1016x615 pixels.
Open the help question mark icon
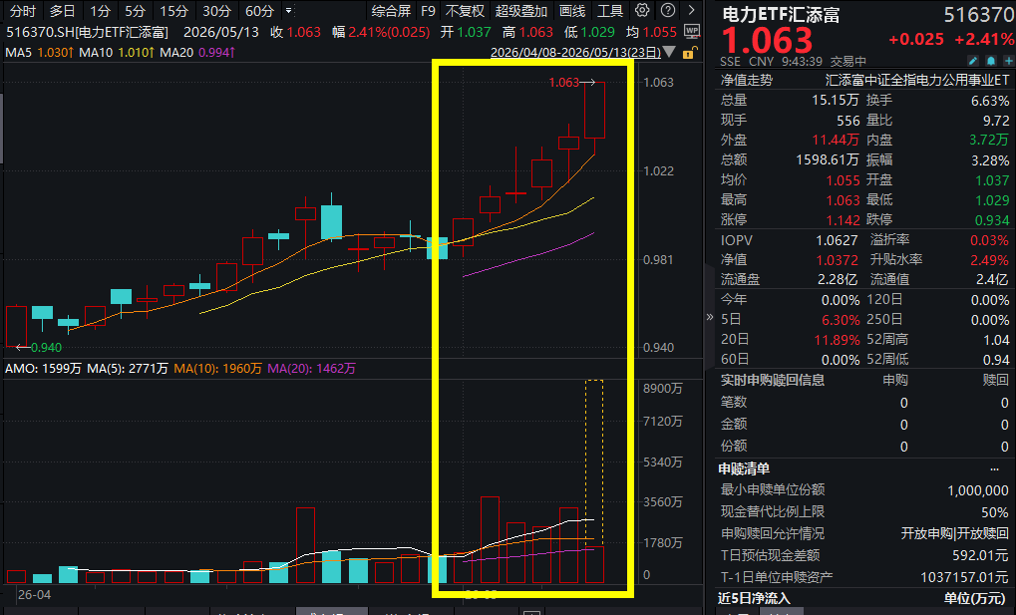click(667, 10)
